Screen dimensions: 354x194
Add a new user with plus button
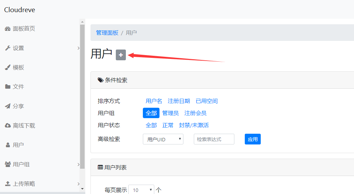(x=121, y=55)
